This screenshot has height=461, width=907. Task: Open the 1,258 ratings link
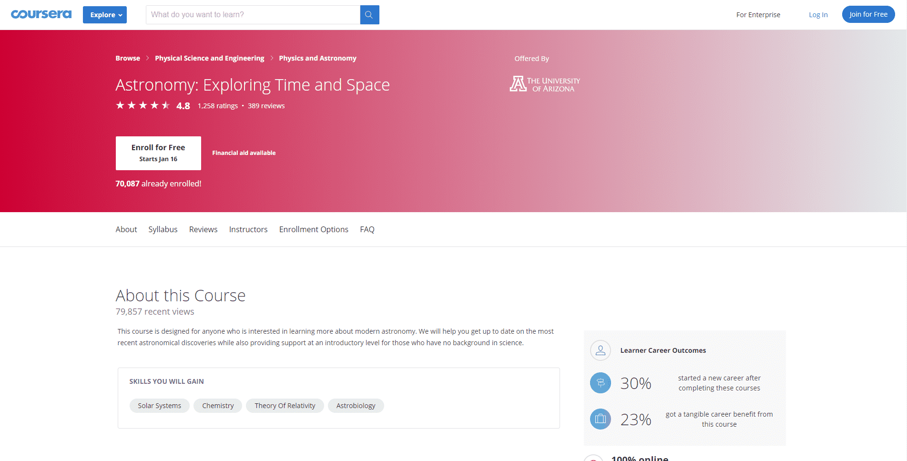coord(218,106)
